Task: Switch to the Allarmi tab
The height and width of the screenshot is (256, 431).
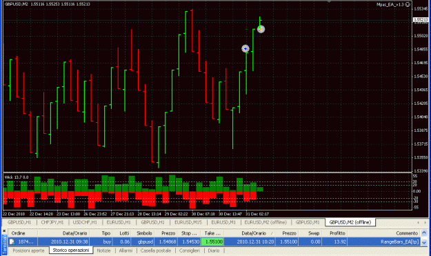Action: point(126,250)
